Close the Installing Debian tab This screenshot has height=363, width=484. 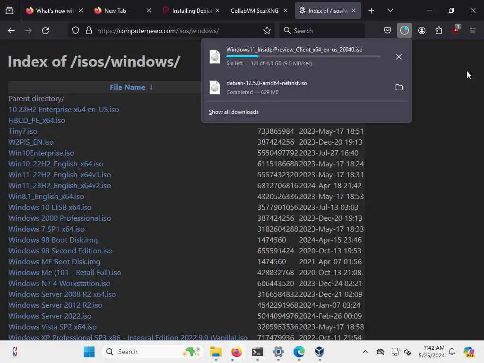(x=217, y=11)
